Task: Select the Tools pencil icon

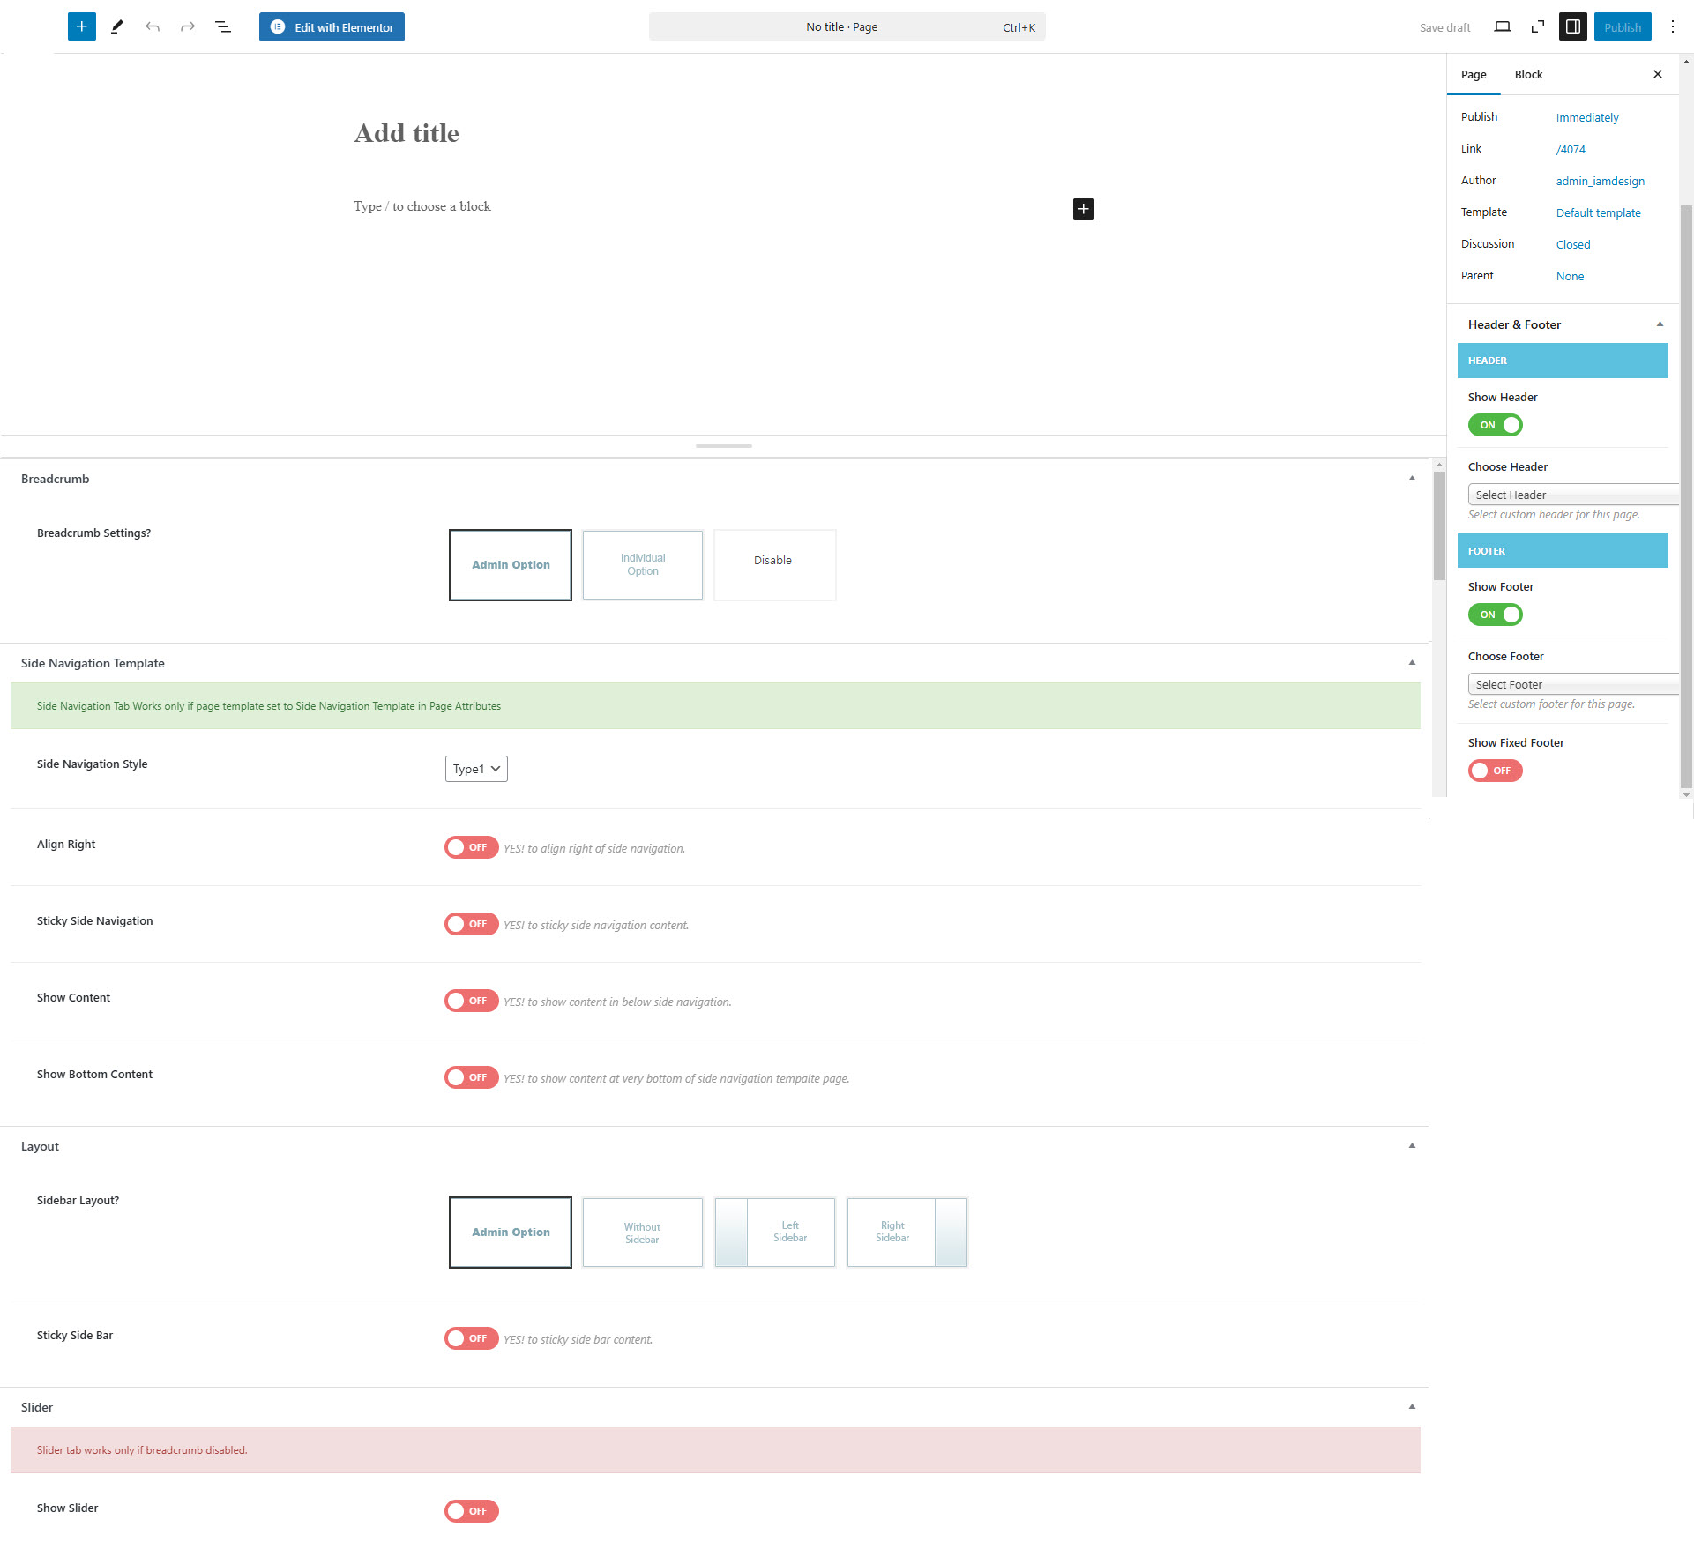Action: coord(116,26)
